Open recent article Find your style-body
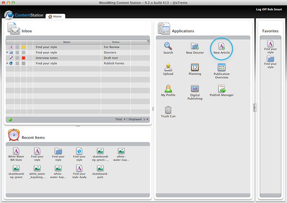287x203 pixels. click(x=79, y=172)
